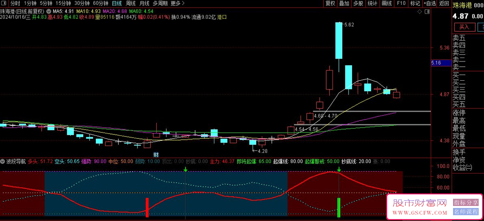The width and height of the screenshot is (484, 221).
Task: Click the green signal bar in indicator
Action: pyautogui.click(x=339, y=207)
